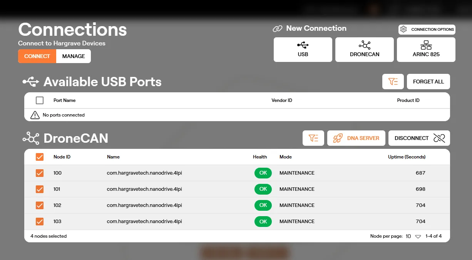Viewport: 472px width, 260px height.
Task: Select the node name in row 102
Action: (144, 205)
